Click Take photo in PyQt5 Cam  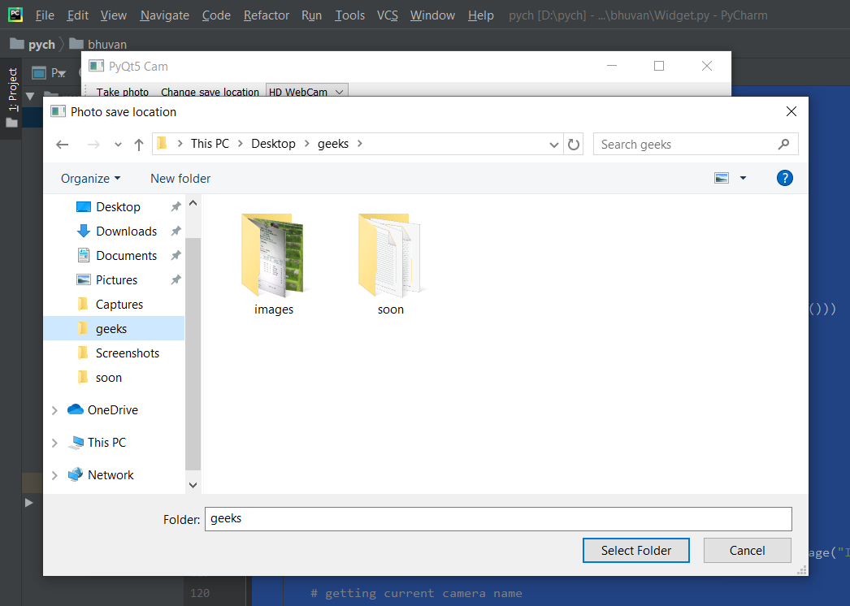123,92
